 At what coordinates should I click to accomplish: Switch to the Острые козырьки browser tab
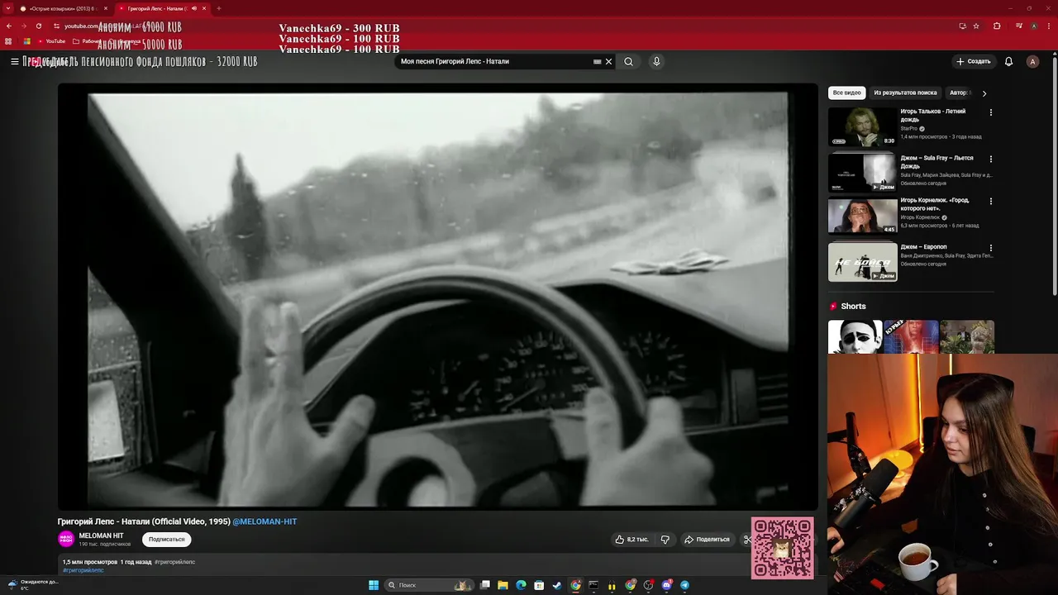pos(64,8)
